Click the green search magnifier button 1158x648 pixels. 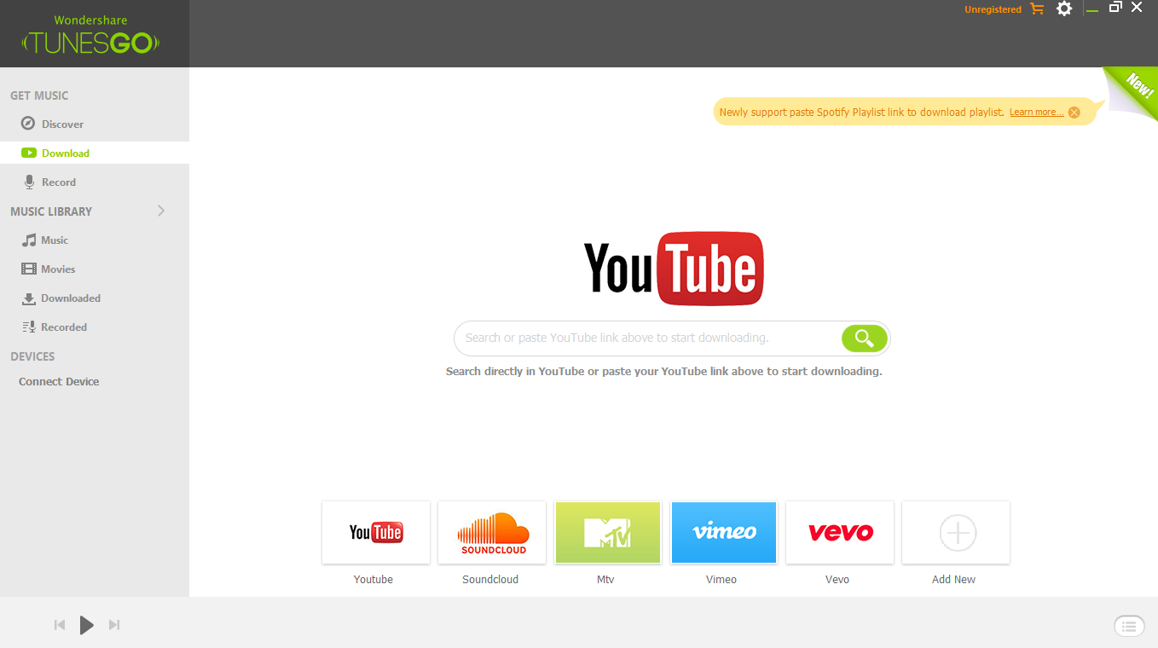pos(865,338)
